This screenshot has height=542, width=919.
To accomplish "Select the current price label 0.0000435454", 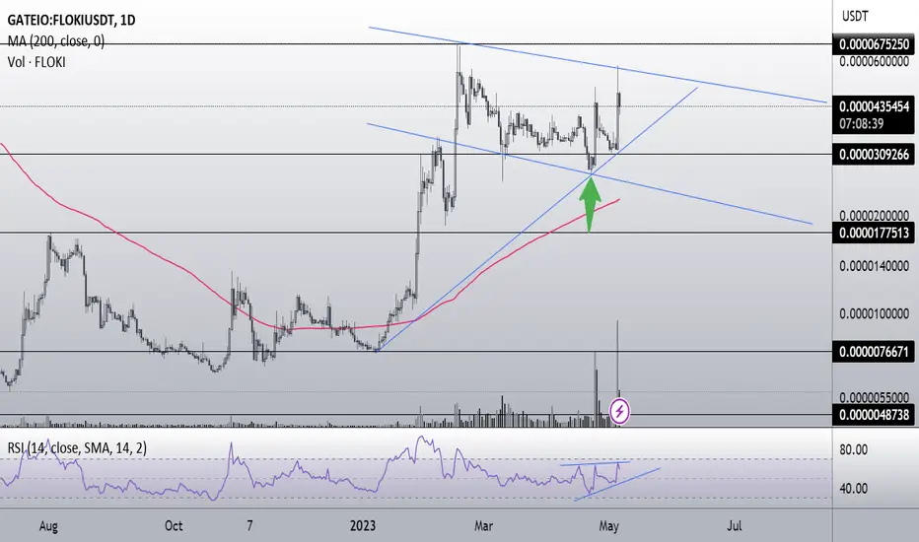I will tap(874, 106).
